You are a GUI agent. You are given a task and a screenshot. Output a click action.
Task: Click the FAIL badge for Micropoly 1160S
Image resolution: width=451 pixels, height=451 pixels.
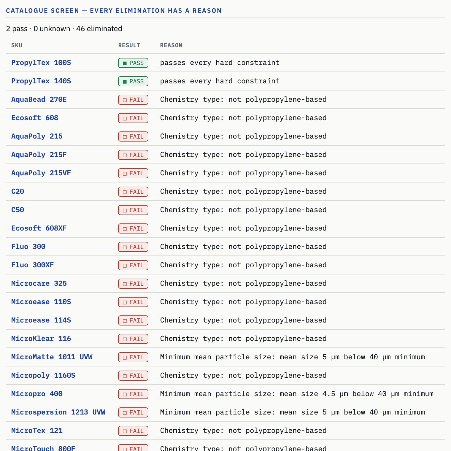click(x=133, y=376)
